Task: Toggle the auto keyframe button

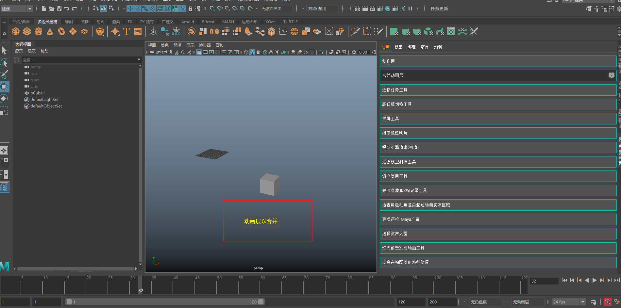Action: pyautogui.click(x=607, y=302)
